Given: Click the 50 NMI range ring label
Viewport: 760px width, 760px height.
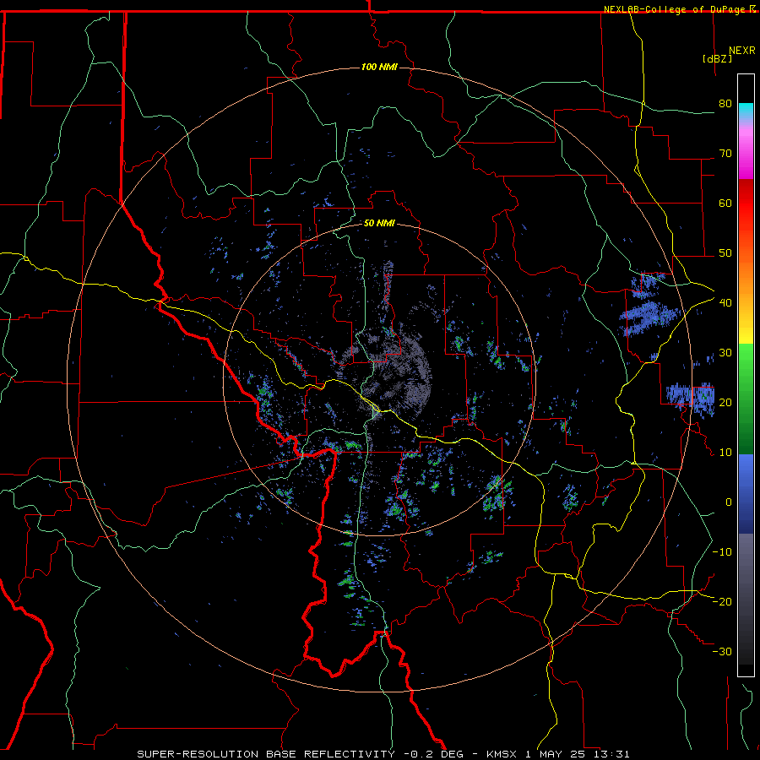Looking at the screenshot, I should coord(379,223).
